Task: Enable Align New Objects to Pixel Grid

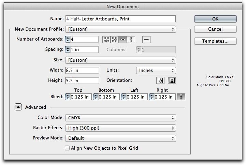Action: click(68, 148)
